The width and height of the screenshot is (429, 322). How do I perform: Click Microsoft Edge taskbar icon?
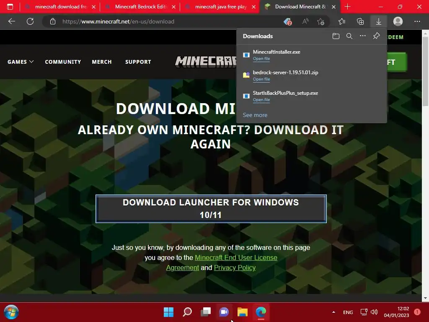[261, 312]
